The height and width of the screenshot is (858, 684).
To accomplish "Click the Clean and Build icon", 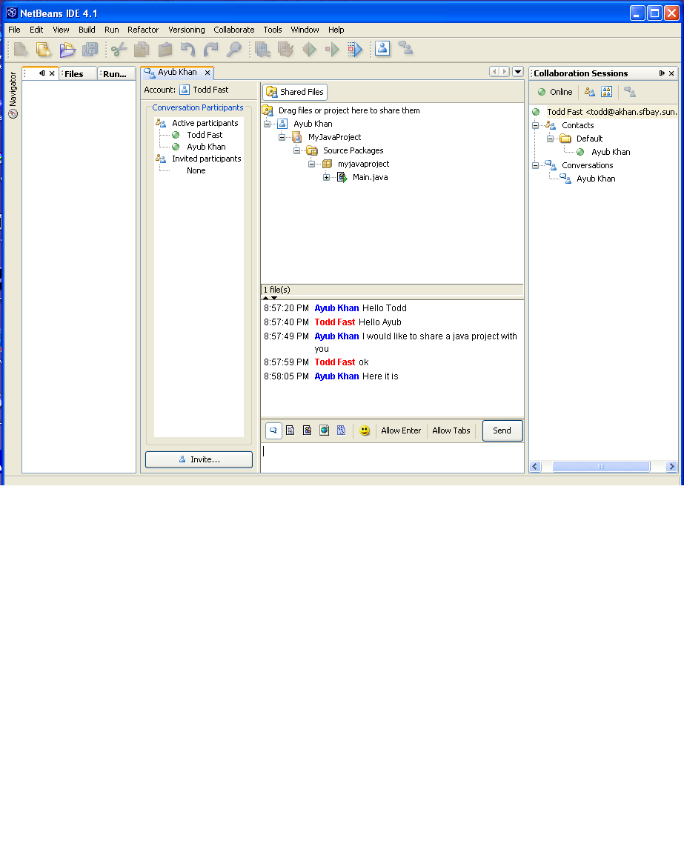I will coord(285,50).
